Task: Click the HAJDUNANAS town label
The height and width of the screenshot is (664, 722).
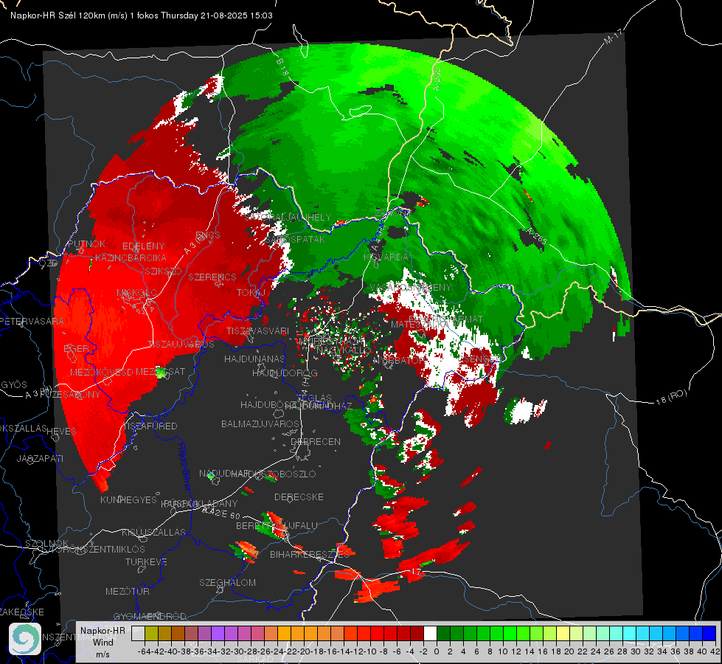Action: click(254, 359)
